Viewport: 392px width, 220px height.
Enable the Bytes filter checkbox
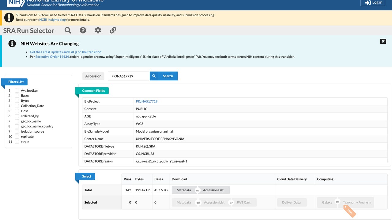(x=17, y=101)
